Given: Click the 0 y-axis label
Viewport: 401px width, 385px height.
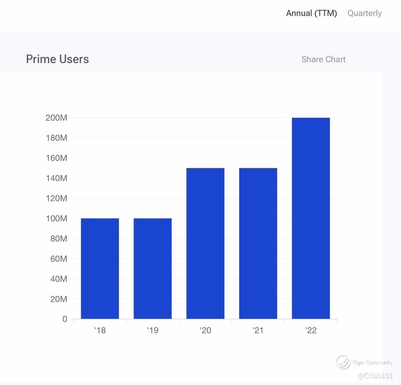Looking at the screenshot, I should pos(65,319).
